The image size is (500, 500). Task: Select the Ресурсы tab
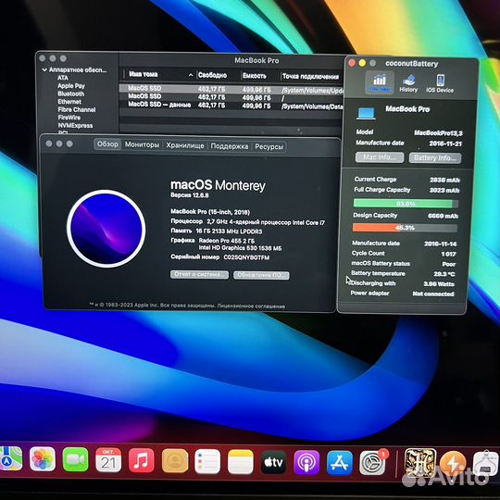point(269,147)
